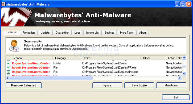Go to the Quarantine tab
The width and height of the screenshot is (193, 104).
[x=62, y=33]
